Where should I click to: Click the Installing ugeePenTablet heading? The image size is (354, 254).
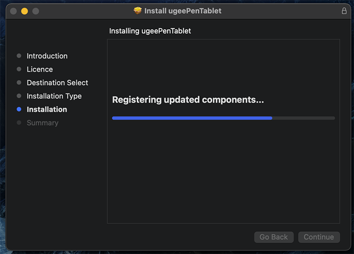click(x=150, y=31)
